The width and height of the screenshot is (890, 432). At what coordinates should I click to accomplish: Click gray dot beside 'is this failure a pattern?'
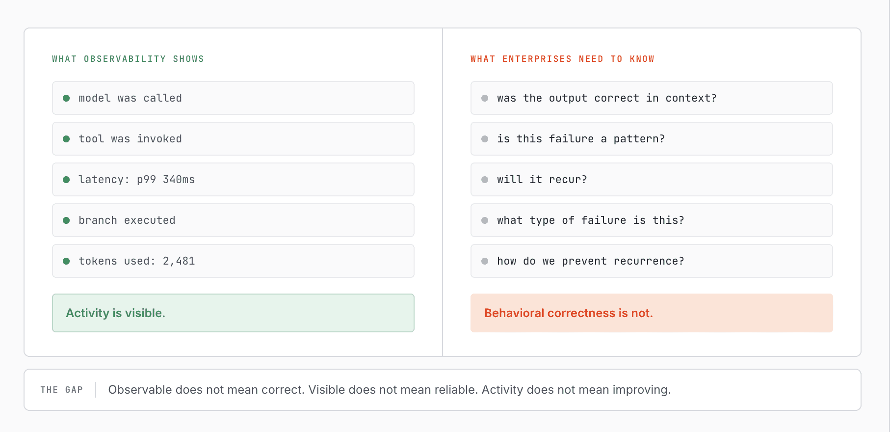pos(485,139)
